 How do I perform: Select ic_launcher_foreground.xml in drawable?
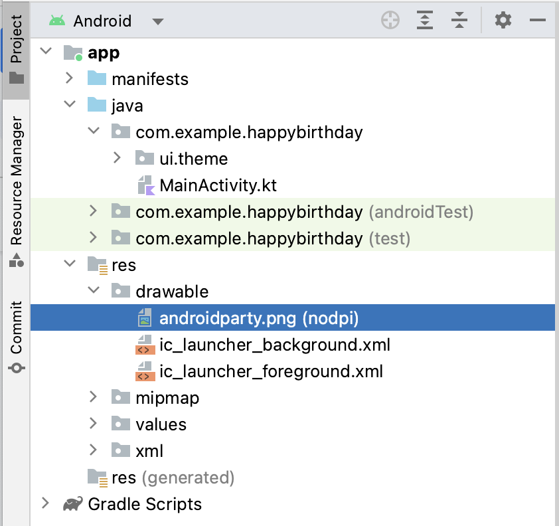pos(271,371)
